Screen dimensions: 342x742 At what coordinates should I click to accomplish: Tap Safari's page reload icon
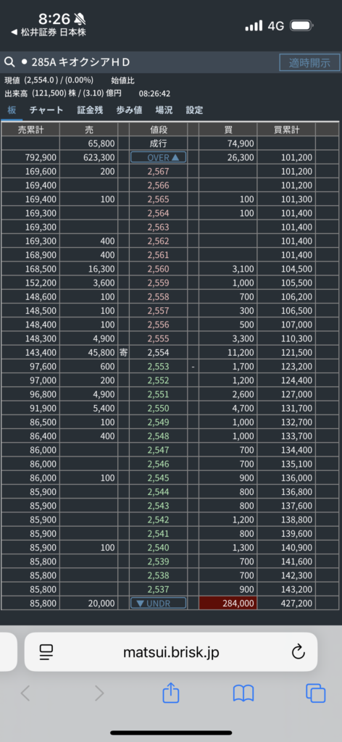click(298, 652)
